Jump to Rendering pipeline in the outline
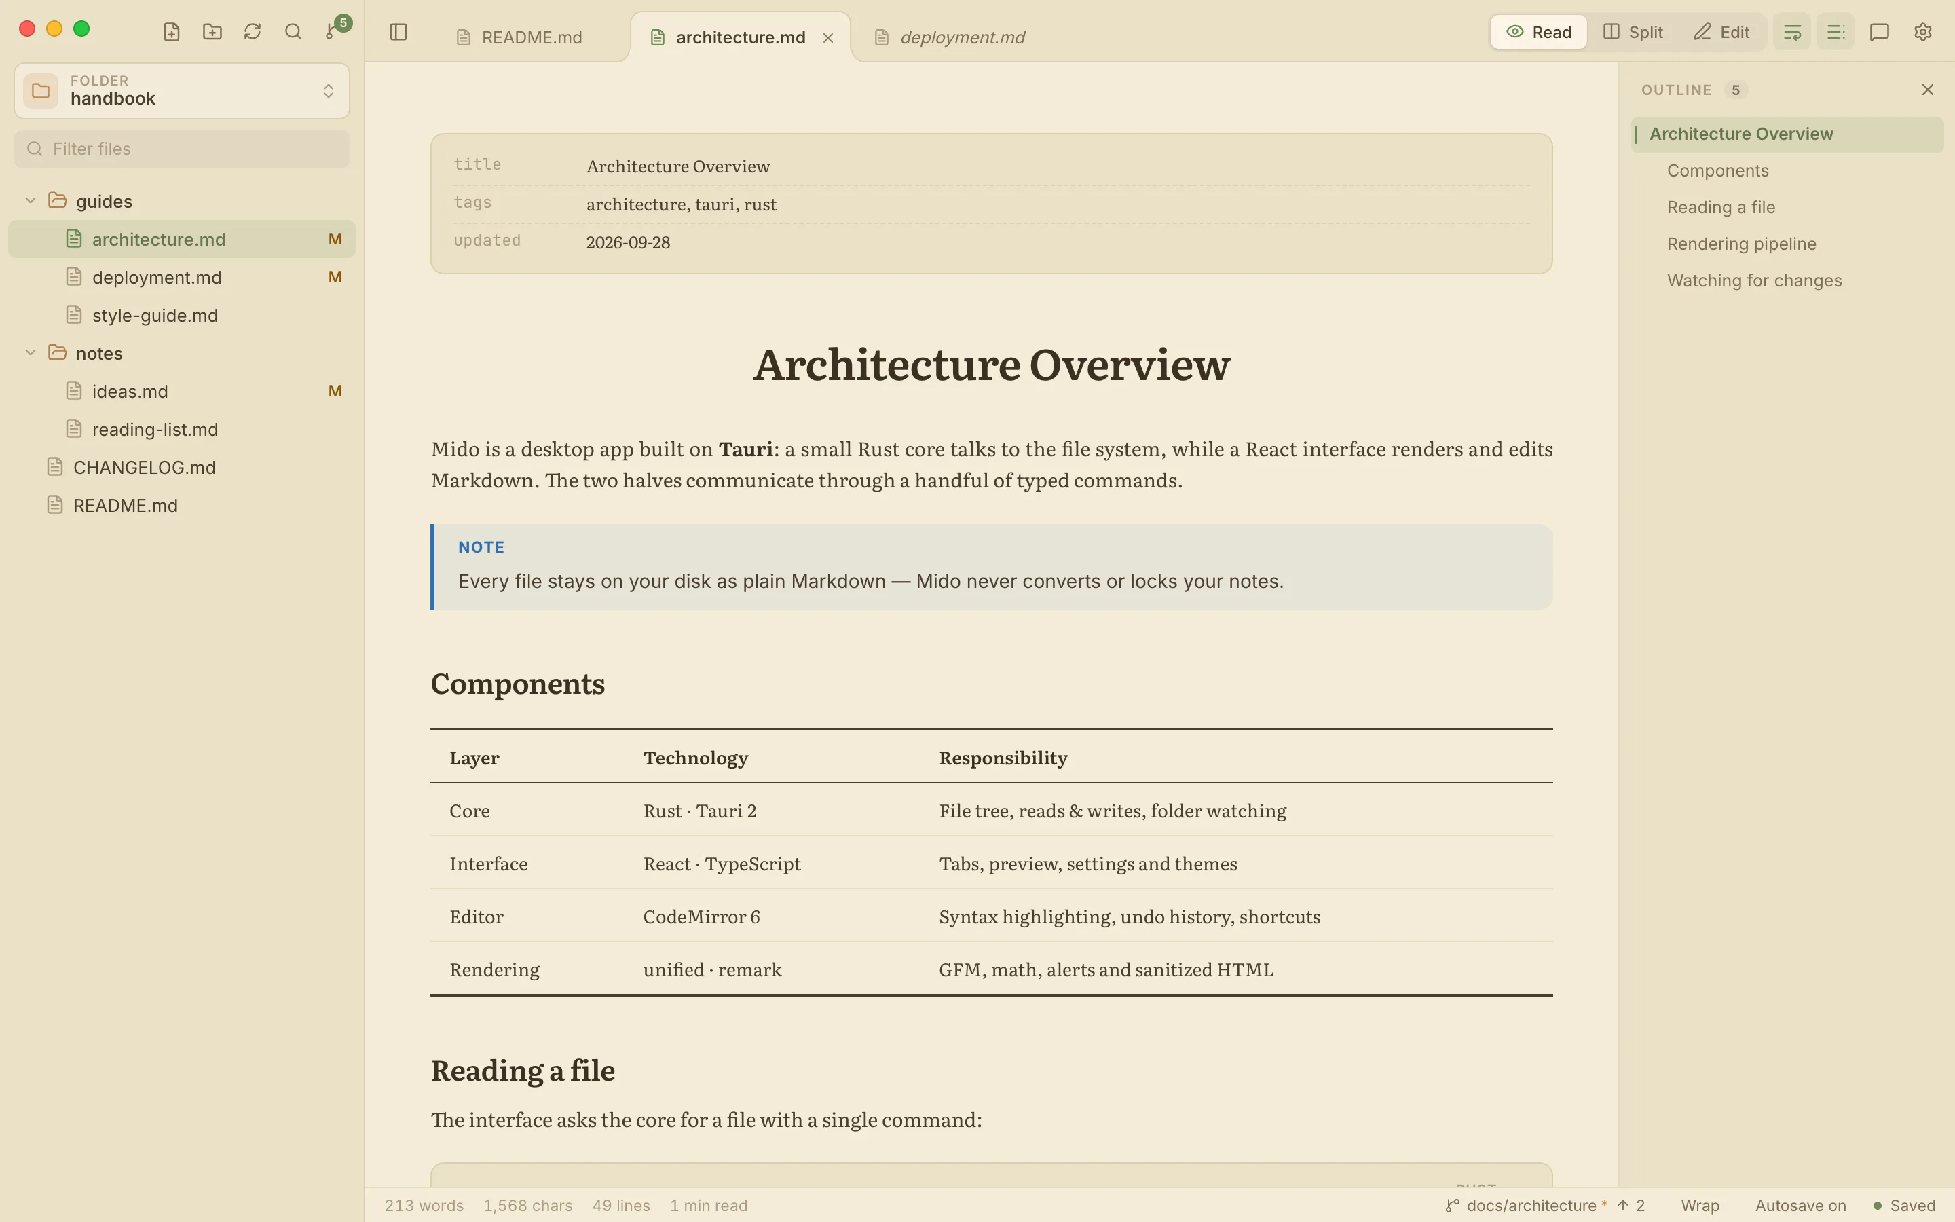Image resolution: width=1955 pixels, height=1222 pixels. (x=1787, y=244)
